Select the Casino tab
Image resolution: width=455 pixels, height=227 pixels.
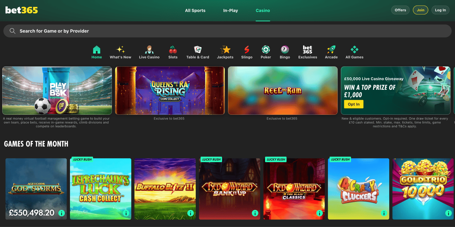(x=263, y=10)
